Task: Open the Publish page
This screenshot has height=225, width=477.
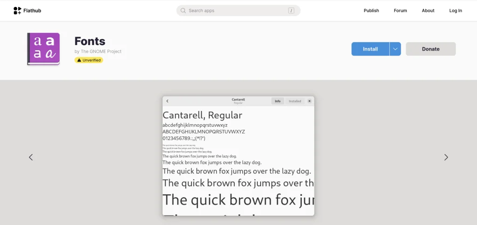Action: [x=371, y=11]
